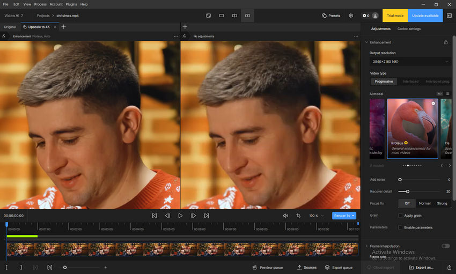Screen dimensions: 456x274
Task: Select the split view layout icon
Action: tap(234, 16)
